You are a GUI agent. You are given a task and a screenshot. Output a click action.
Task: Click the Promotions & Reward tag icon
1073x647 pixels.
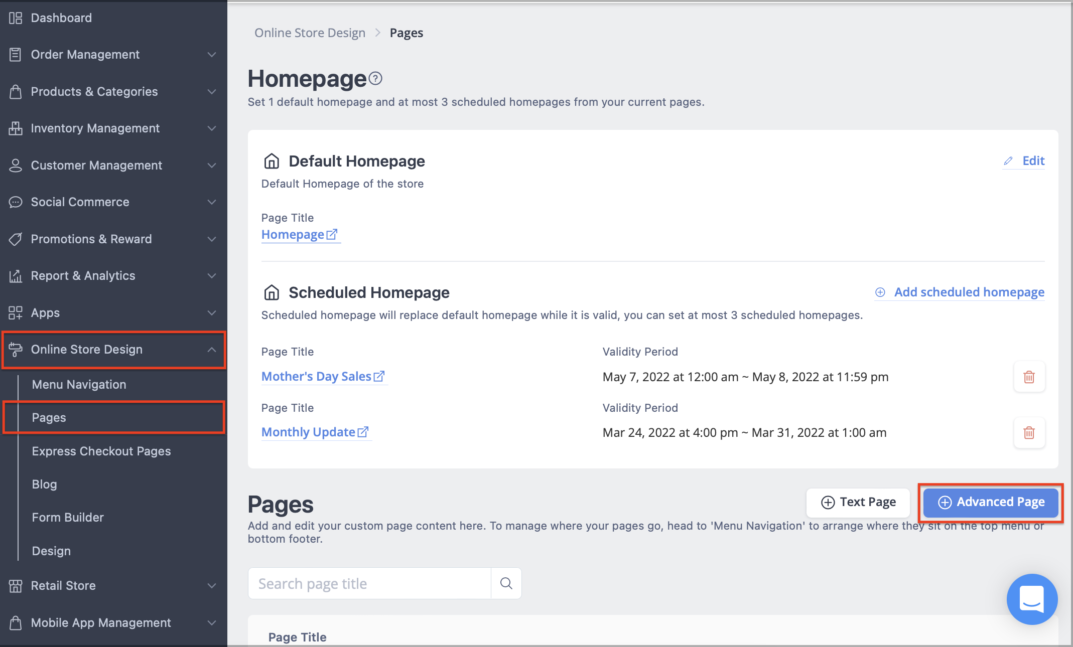click(15, 239)
